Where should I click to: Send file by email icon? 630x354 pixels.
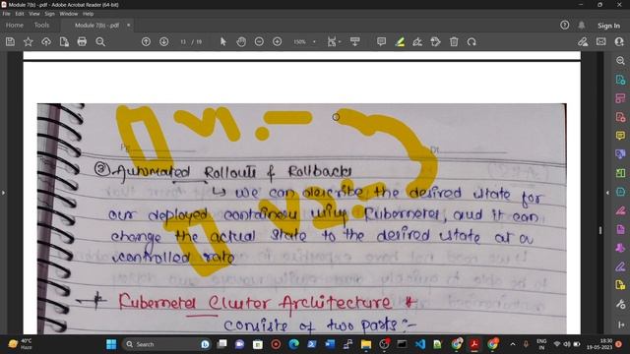pyautogui.click(x=601, y=41)
